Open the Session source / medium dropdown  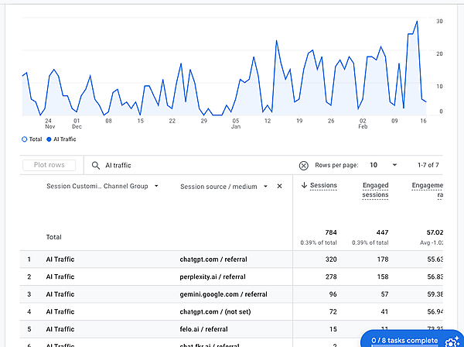point(265,186)
